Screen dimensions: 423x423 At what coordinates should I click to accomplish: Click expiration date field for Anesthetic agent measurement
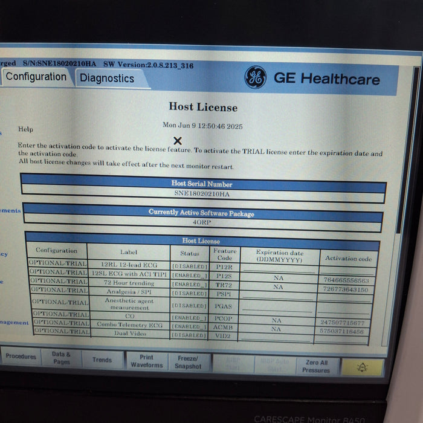coord(277,308)
